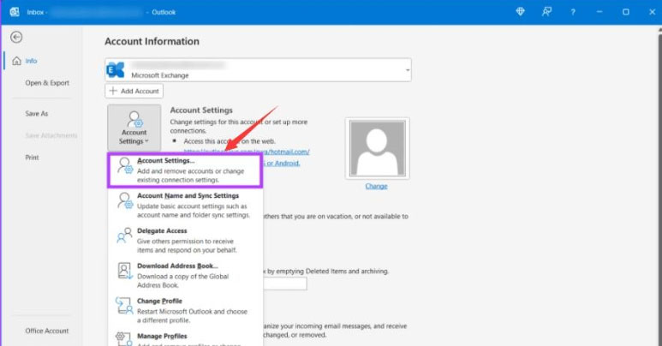The image size is (662, 346).
Task: Click the Account Name and Sync icon
Action: [x=125, y=200]
